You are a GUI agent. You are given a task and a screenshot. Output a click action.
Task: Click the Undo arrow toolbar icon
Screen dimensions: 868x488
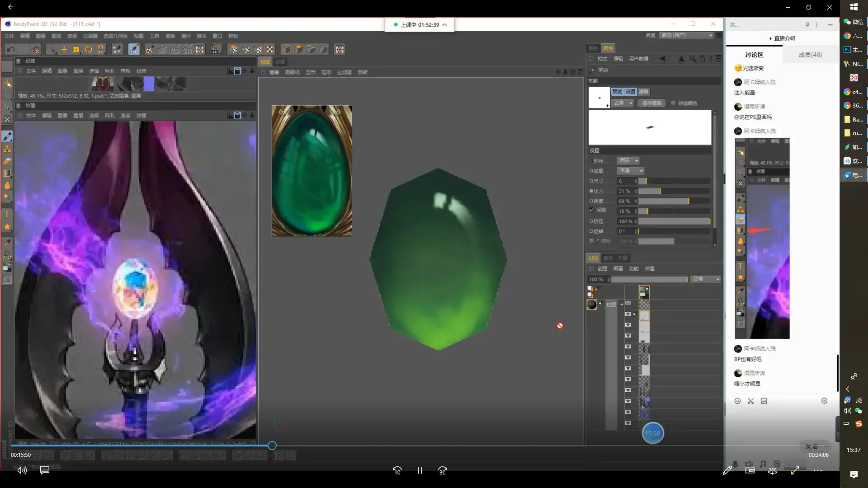[11, 49]
